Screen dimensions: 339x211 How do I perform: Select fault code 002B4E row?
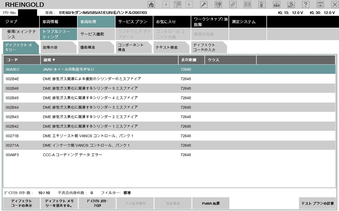click(x=169, y=79)
